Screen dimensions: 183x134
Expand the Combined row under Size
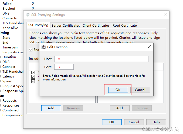coord(0,110)
